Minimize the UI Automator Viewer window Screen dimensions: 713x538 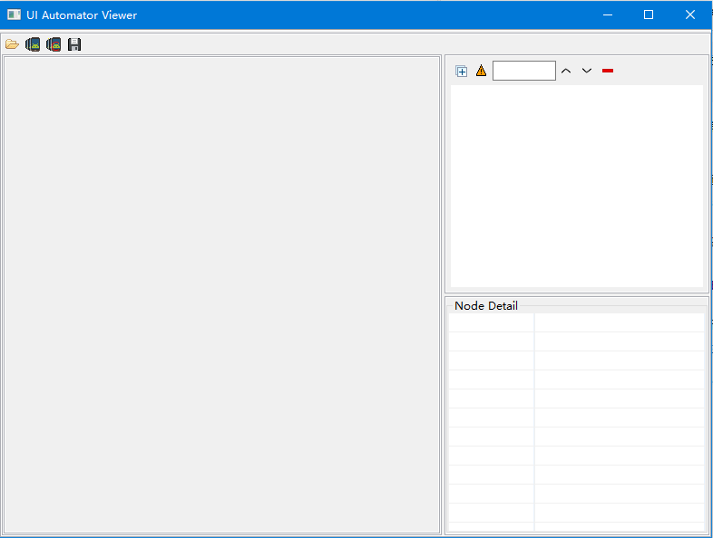[608, 15]
